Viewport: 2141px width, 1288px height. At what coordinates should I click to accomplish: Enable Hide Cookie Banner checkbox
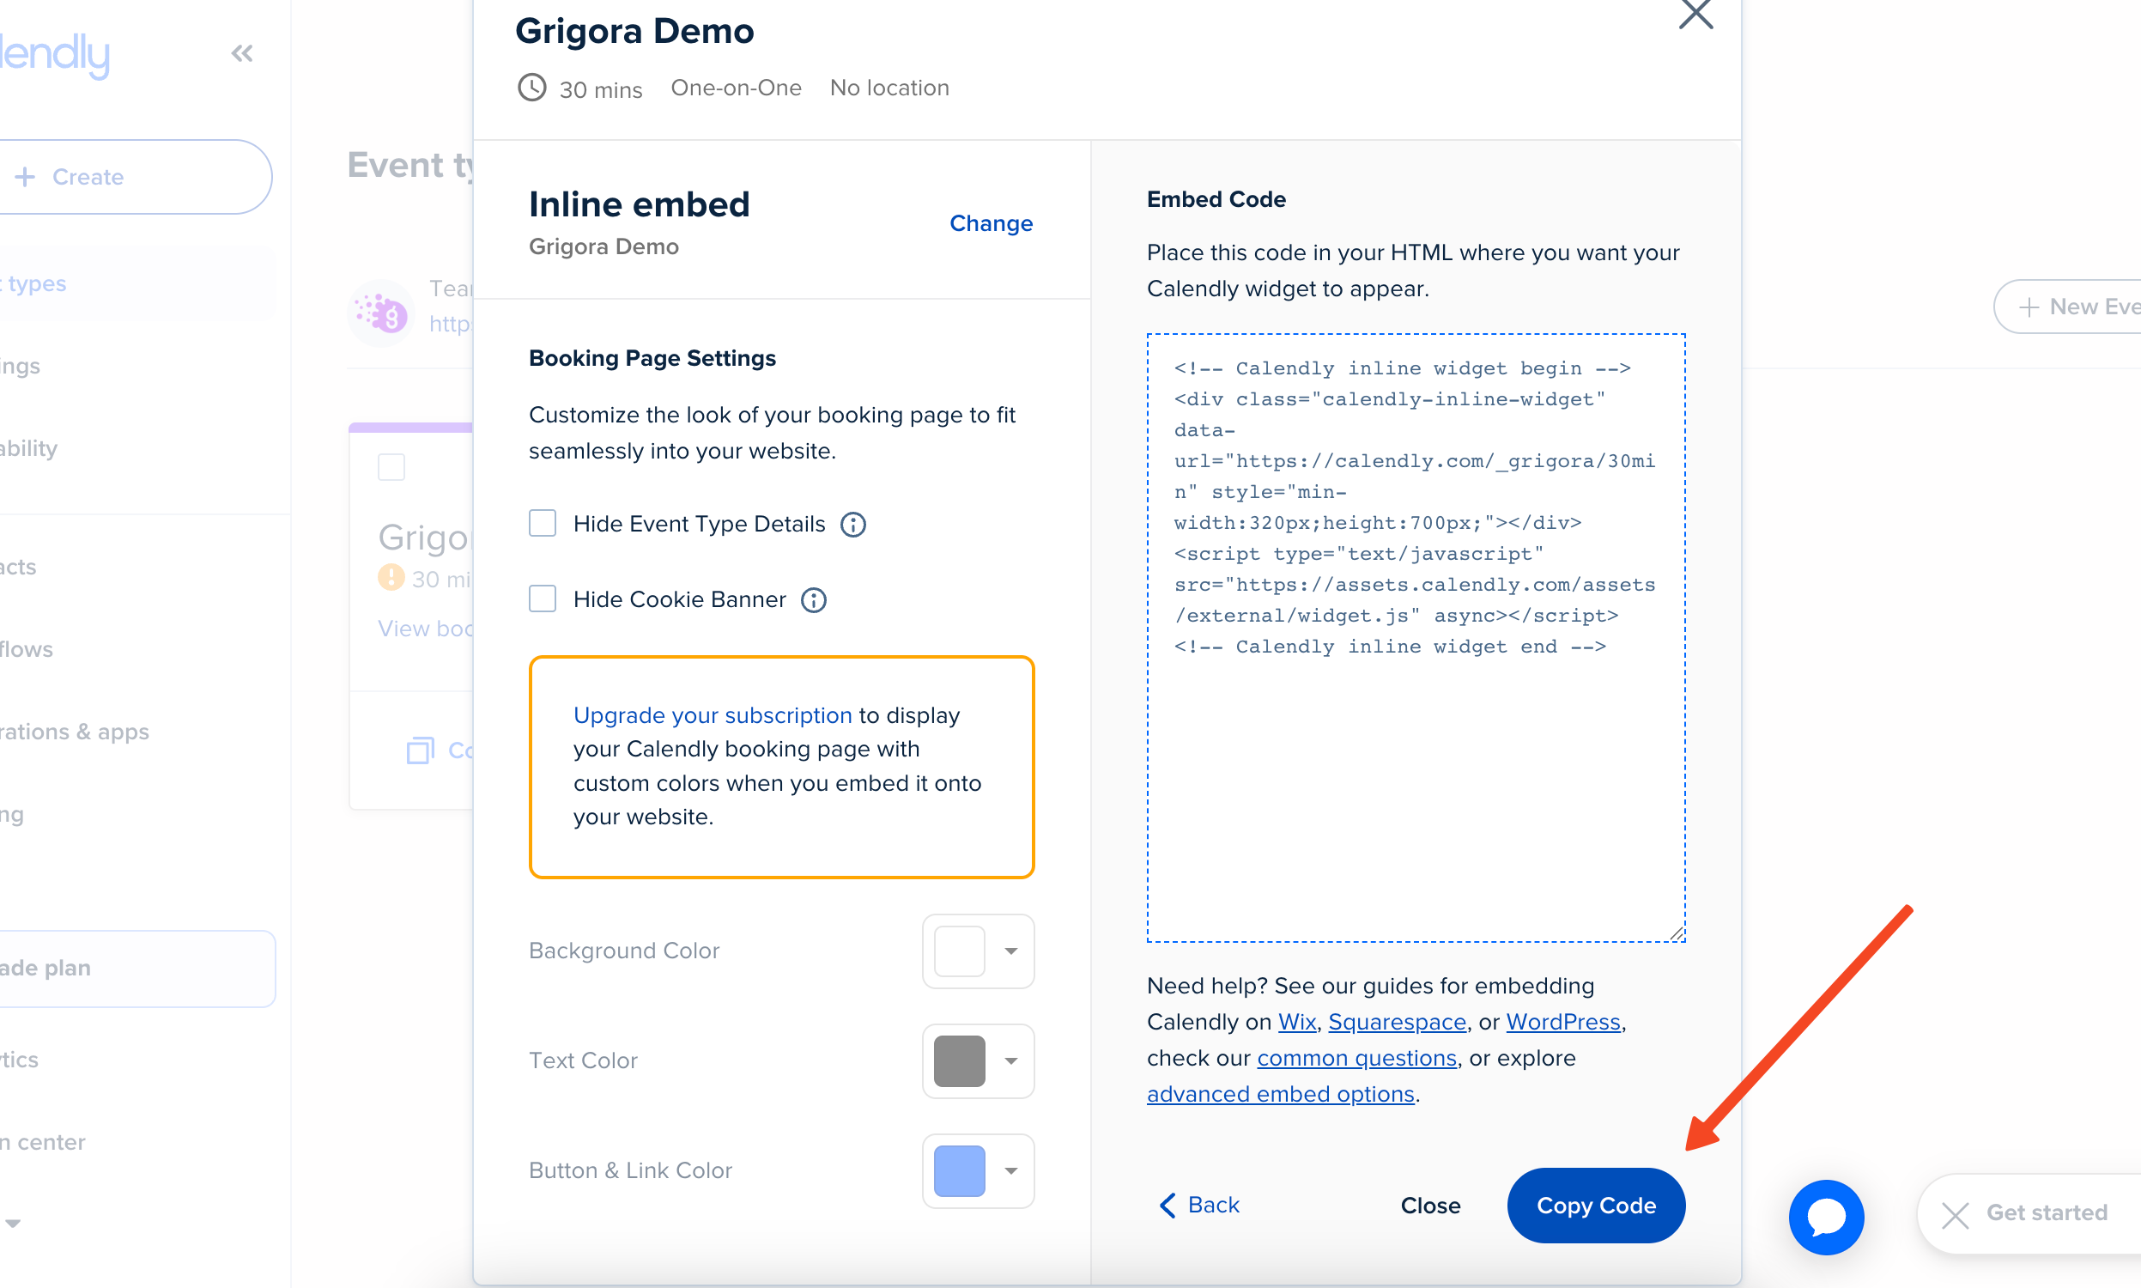click(x=543, y=598)
